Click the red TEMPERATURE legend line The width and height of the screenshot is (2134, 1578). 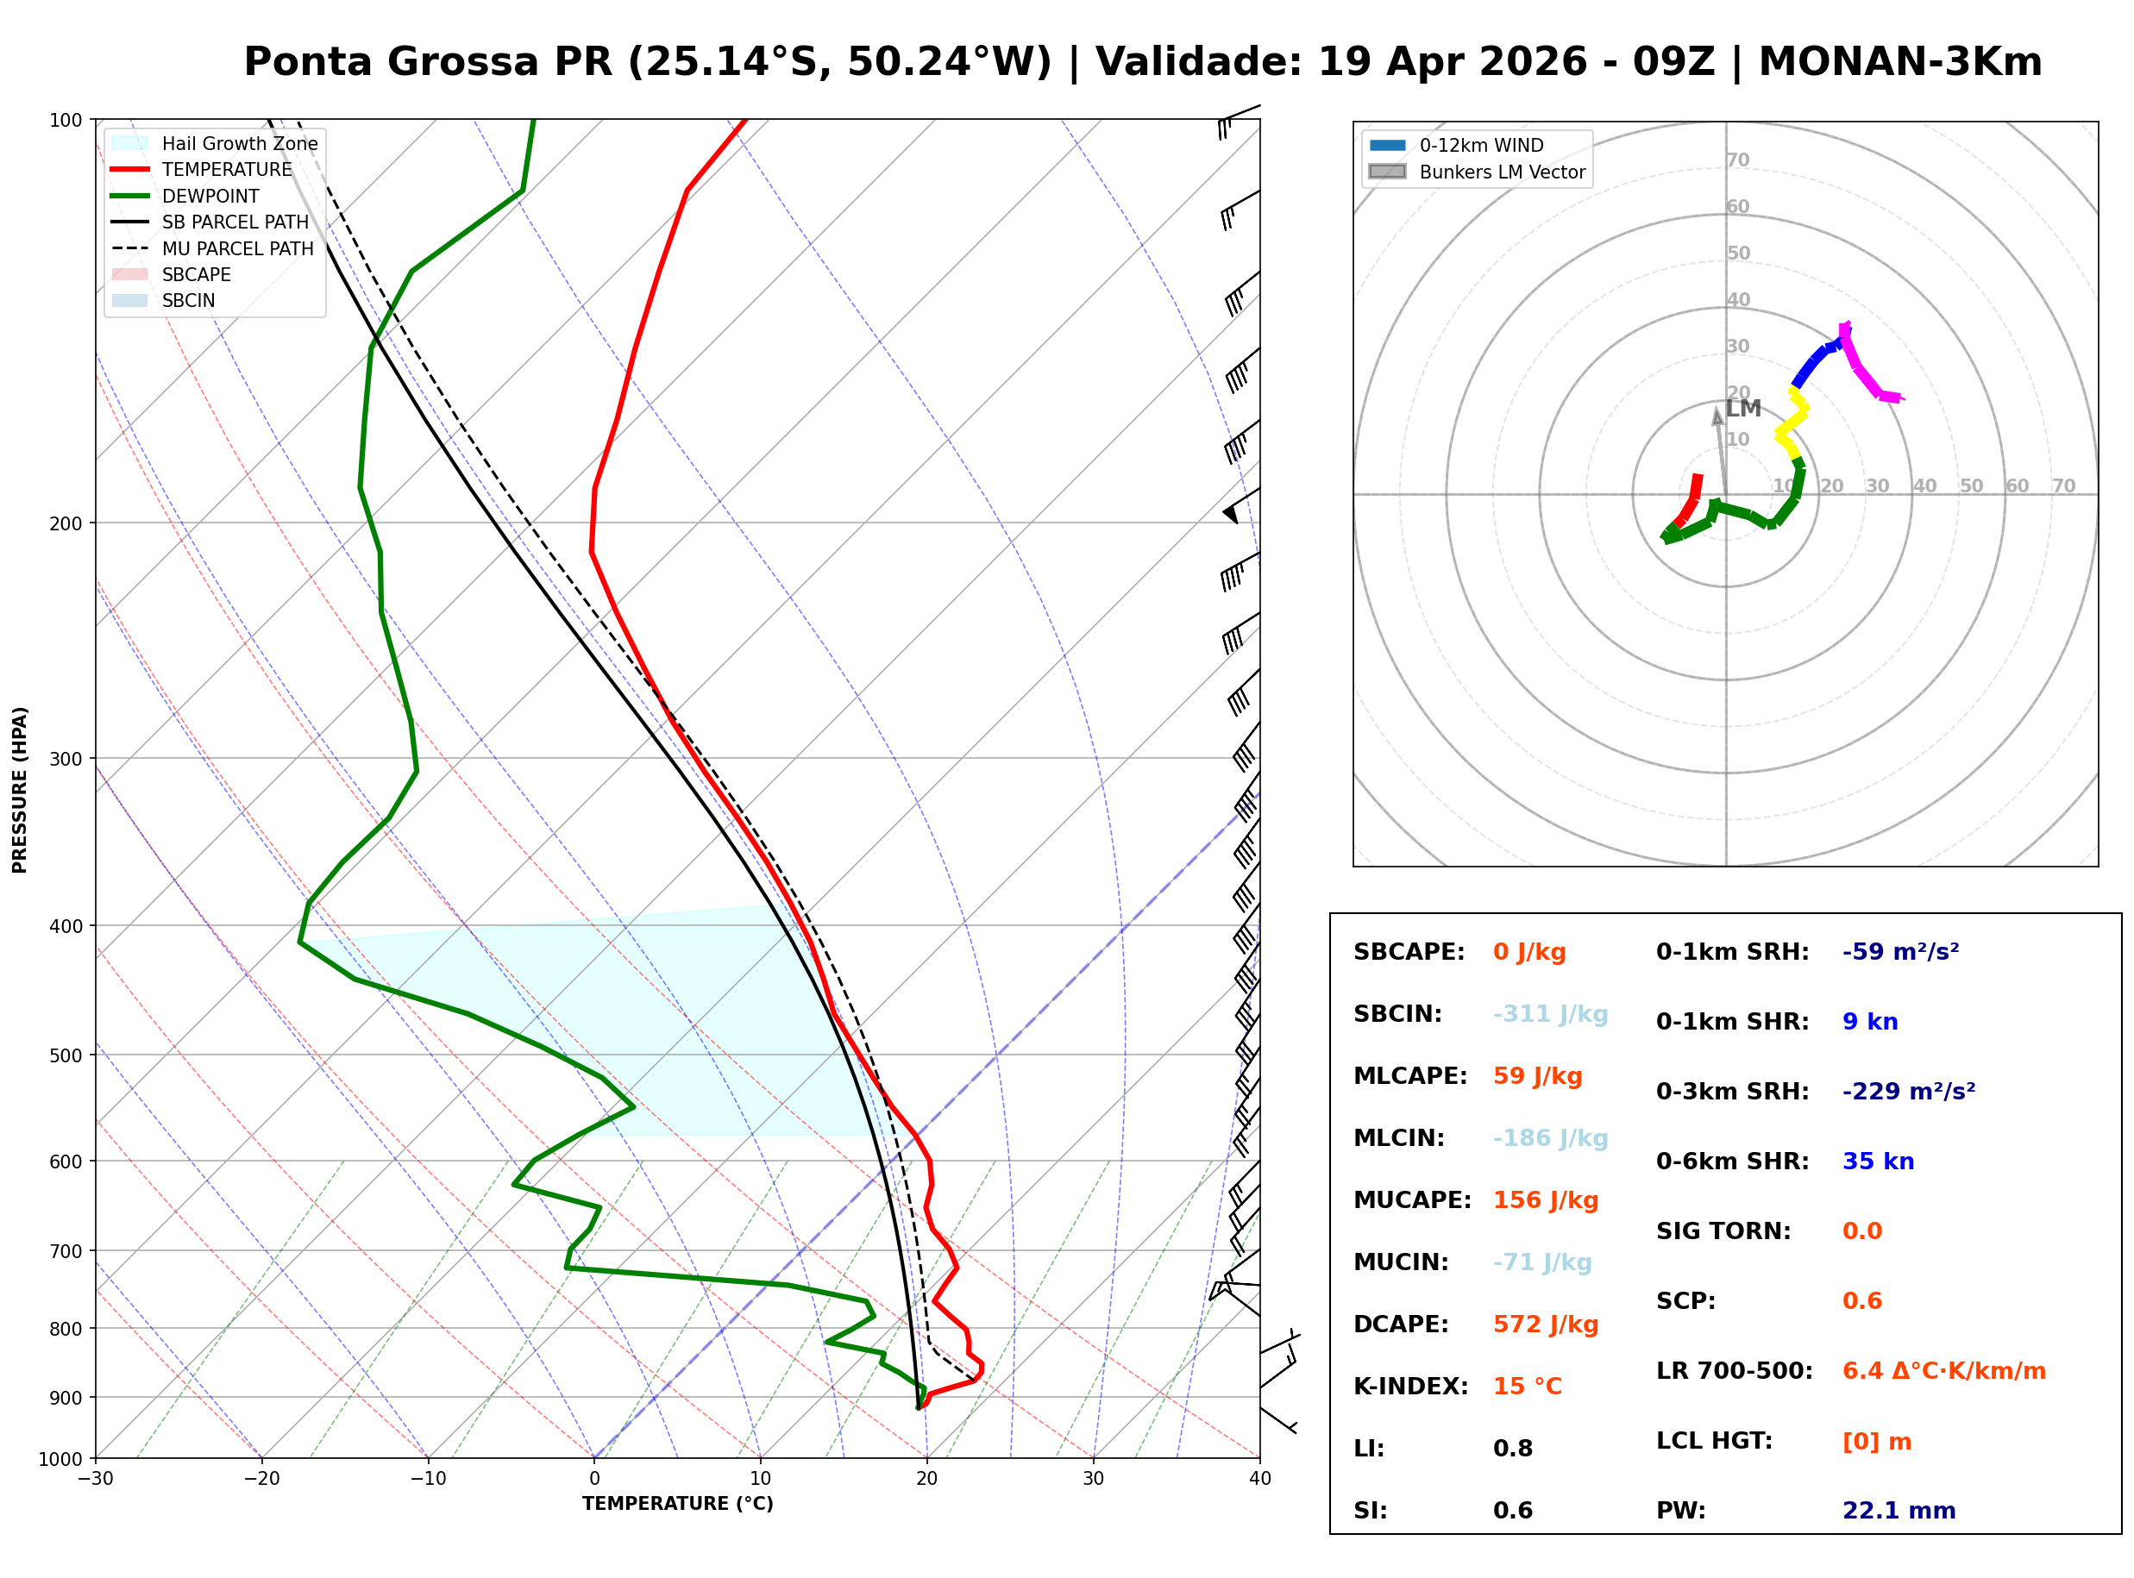(130, 170)
